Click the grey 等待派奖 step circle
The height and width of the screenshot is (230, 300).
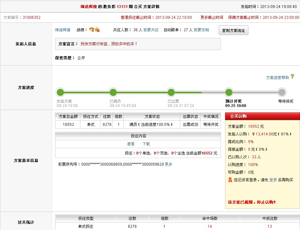(282, 92)
